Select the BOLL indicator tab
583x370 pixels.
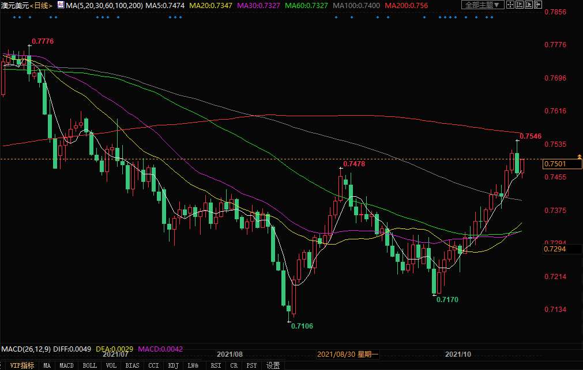coord(89,365)
